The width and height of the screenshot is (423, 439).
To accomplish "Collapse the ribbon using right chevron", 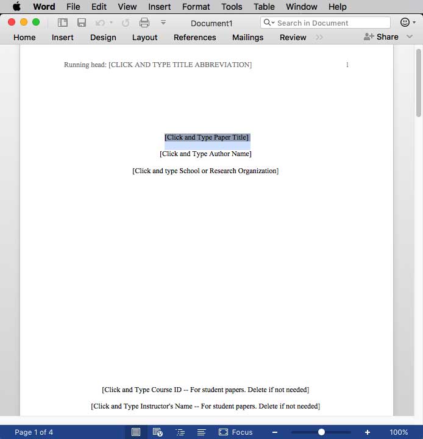I will pos(410,37).
